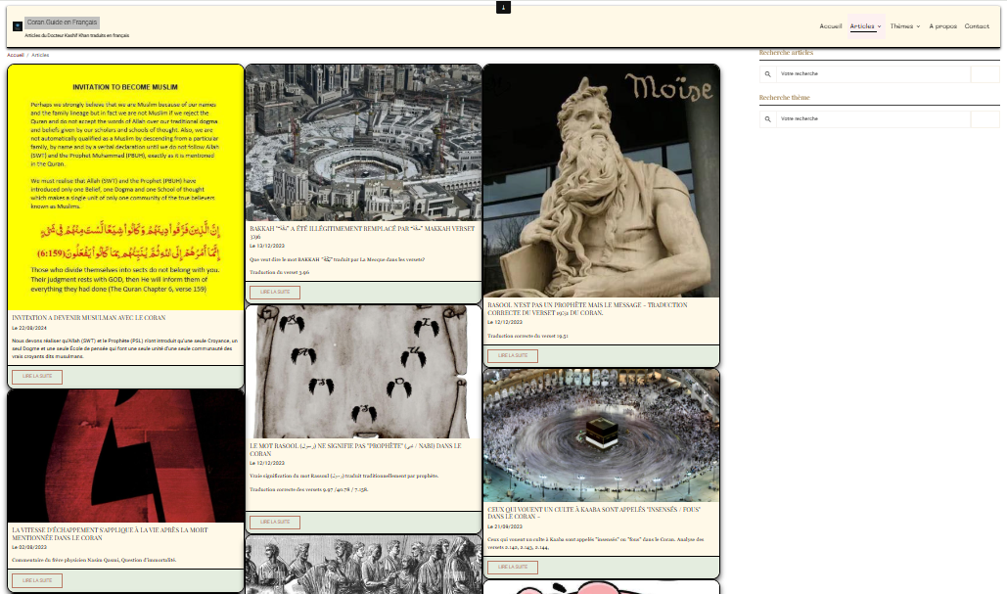This screenshot has height=594, width=1007.
Task: Click the date Le 02/08/2023
Action: click(29, 548)
